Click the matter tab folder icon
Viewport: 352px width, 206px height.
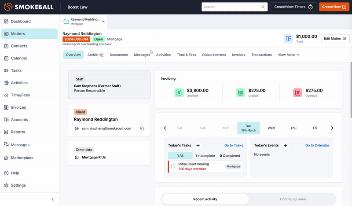click(x=66, y=22)
